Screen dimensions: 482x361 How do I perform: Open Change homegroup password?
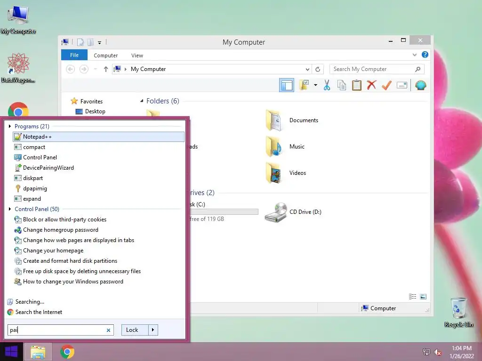[x=56, y=229]
